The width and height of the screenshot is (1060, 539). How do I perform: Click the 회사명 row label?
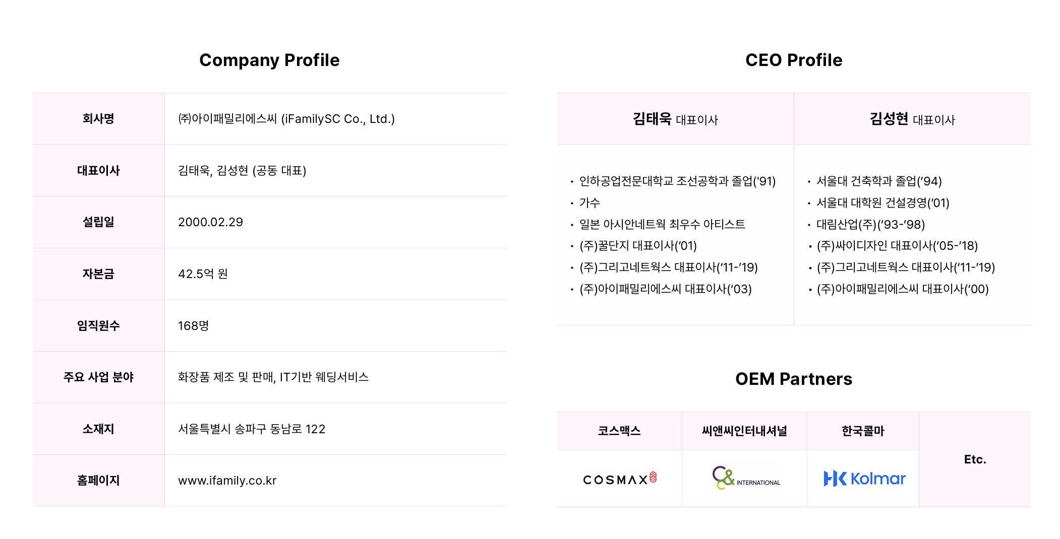click(x=98, y=119)
